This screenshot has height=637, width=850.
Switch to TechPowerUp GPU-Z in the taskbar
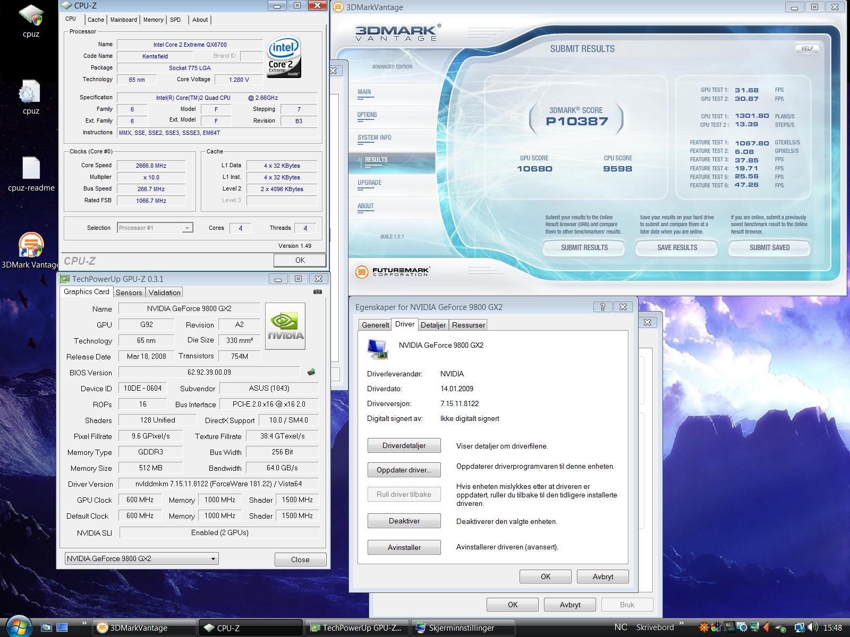pos(357,628)
